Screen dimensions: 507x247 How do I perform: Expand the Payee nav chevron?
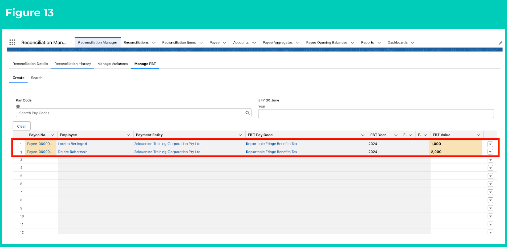[x=225, y=43]
